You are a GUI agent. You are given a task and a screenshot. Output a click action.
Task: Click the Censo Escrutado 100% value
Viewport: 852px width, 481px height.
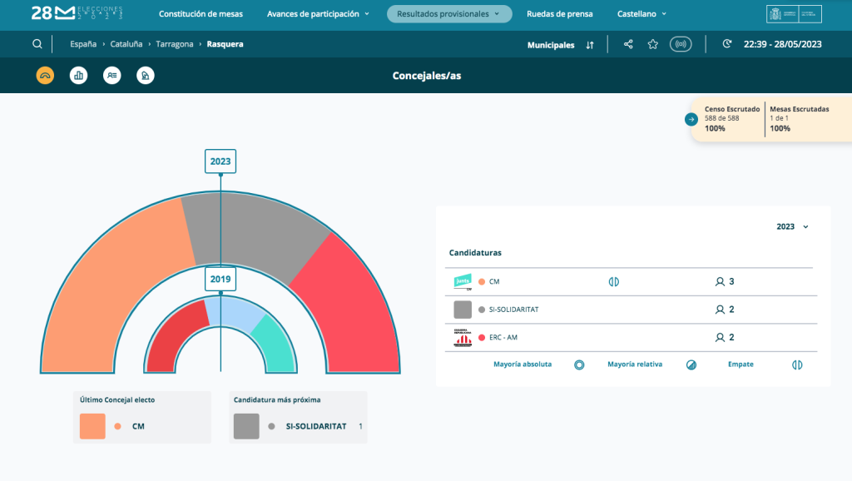click(x=715, y=129)
